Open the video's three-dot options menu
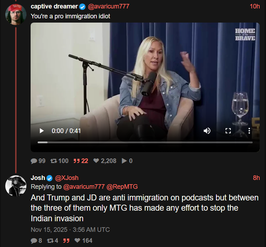The height and width of the screenshot is (247, 266). click(x=249, y=131)
